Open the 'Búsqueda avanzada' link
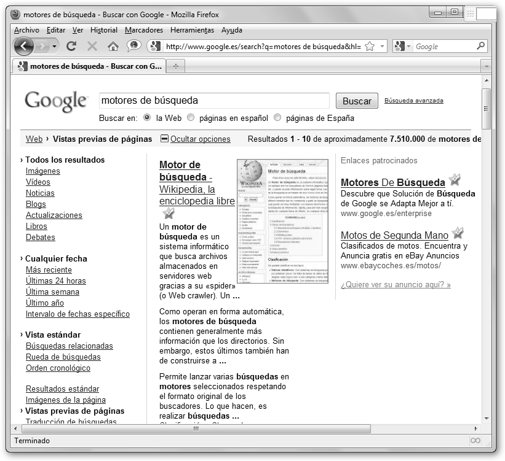Image resolution: width=505 pixels, height=461 pixels. click(413, 101)
